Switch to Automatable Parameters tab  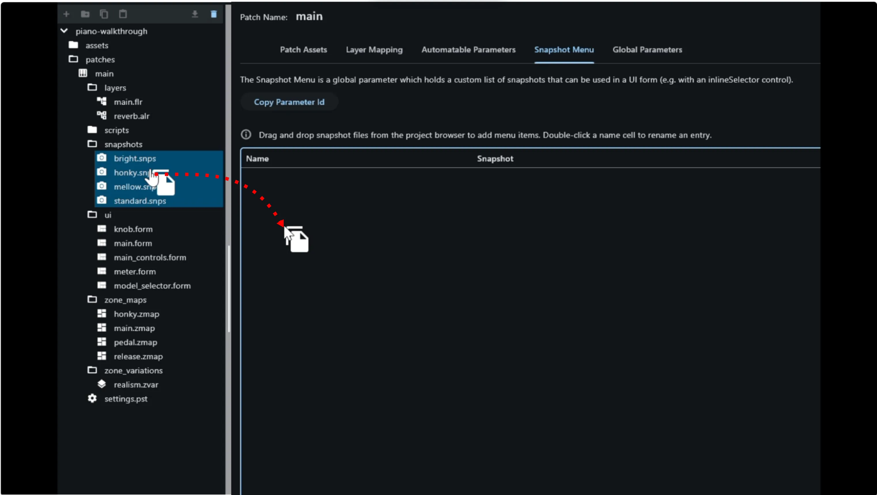tap(468, 50)
